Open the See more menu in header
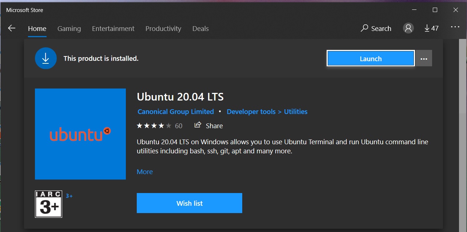Viewport: 467px width, 232px height. (455, 27)
